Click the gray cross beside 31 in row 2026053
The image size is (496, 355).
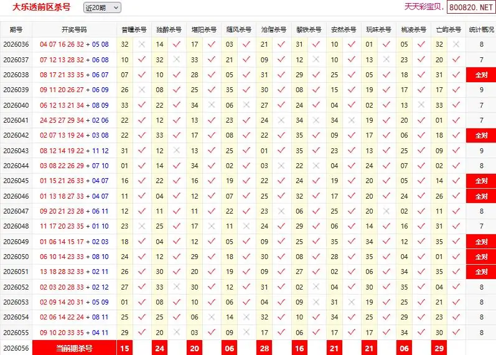pyautogui.click(x=351, y=302)
